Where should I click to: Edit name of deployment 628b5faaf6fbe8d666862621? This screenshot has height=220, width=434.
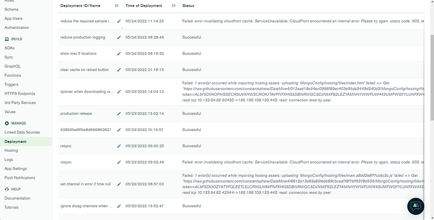click(x=119, y=130)
